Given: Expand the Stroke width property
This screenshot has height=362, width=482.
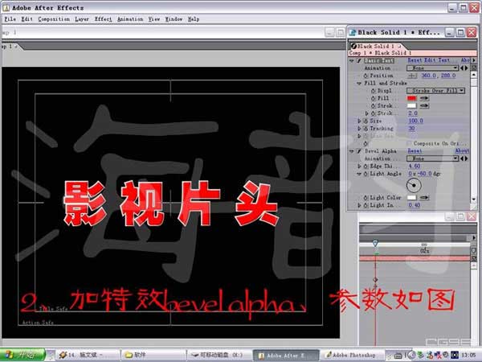Looking at the screenshot, I should [x=367, y=113].
